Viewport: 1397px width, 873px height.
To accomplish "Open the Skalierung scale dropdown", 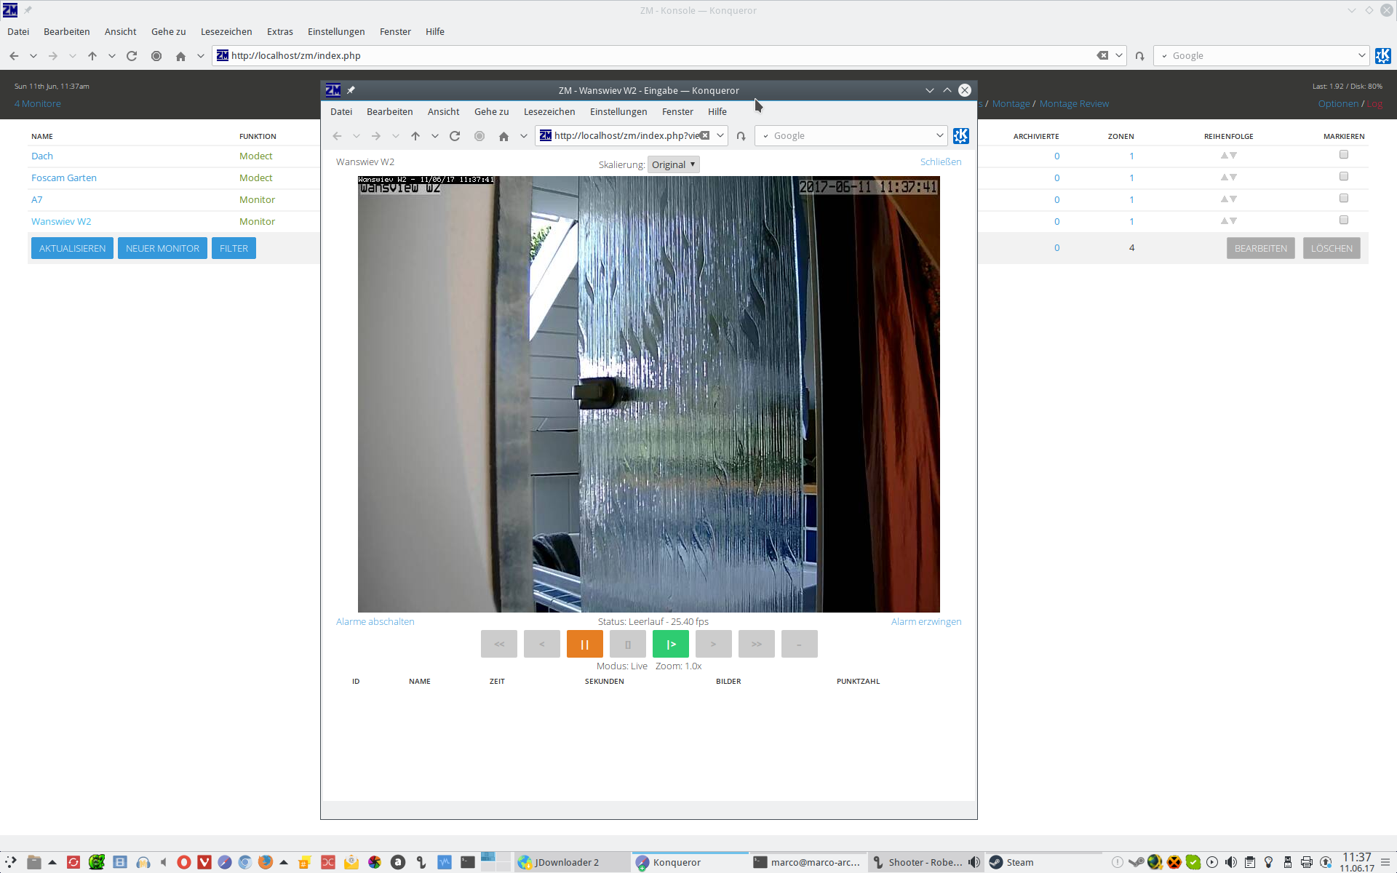I will tap(673, 164).
